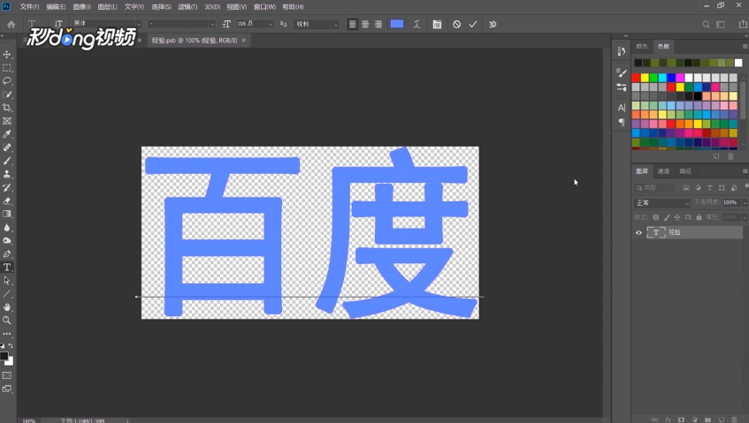Create warped text
The height and width of the screenshot is (423, 749).
417,25
